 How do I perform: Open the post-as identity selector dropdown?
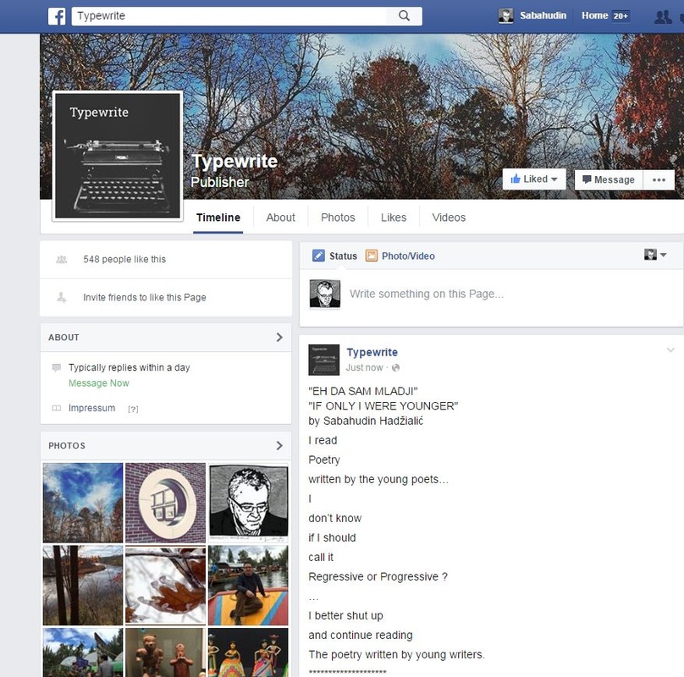(654, 255)
